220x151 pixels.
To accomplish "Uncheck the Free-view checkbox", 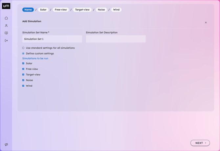I will point(23,69).
